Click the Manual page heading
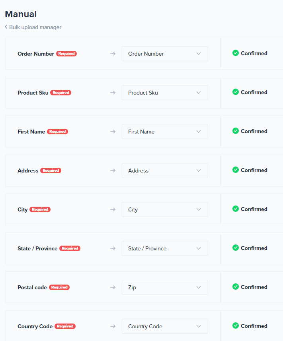Image resolution: width=283 pixels, height=341 pixels. coord(21,14)
